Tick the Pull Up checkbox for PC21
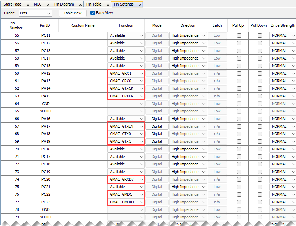The height and width of the screenshot is (226, 296). [239, 187]
